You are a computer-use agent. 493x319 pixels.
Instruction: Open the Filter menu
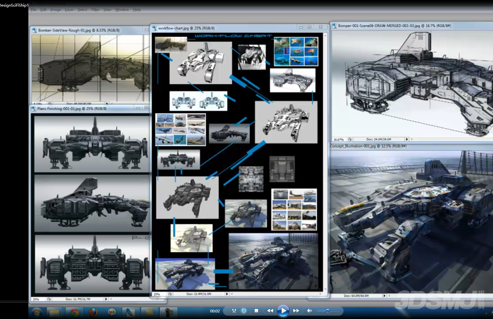pyautogui.click(x=95, y=10)
